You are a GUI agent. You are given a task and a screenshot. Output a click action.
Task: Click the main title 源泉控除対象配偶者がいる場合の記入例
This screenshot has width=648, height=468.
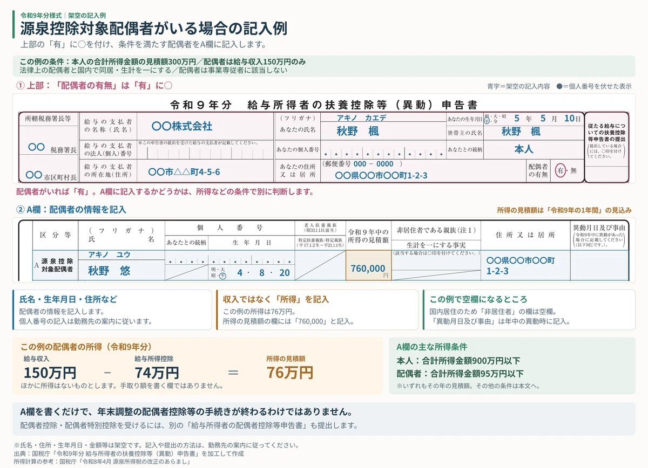[153, 28]
